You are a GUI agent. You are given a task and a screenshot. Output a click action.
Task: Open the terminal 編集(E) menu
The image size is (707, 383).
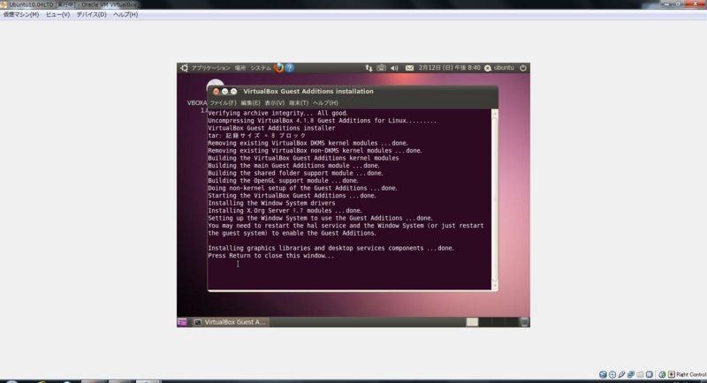(x=250, y=102)
